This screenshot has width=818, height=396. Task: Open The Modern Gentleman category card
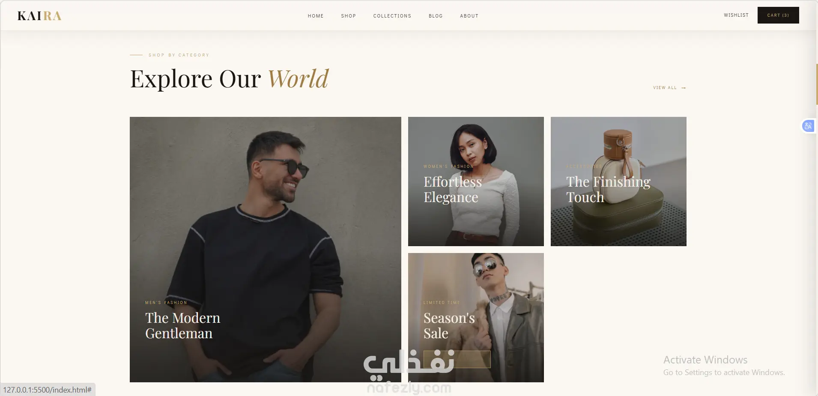coord(266,250)
